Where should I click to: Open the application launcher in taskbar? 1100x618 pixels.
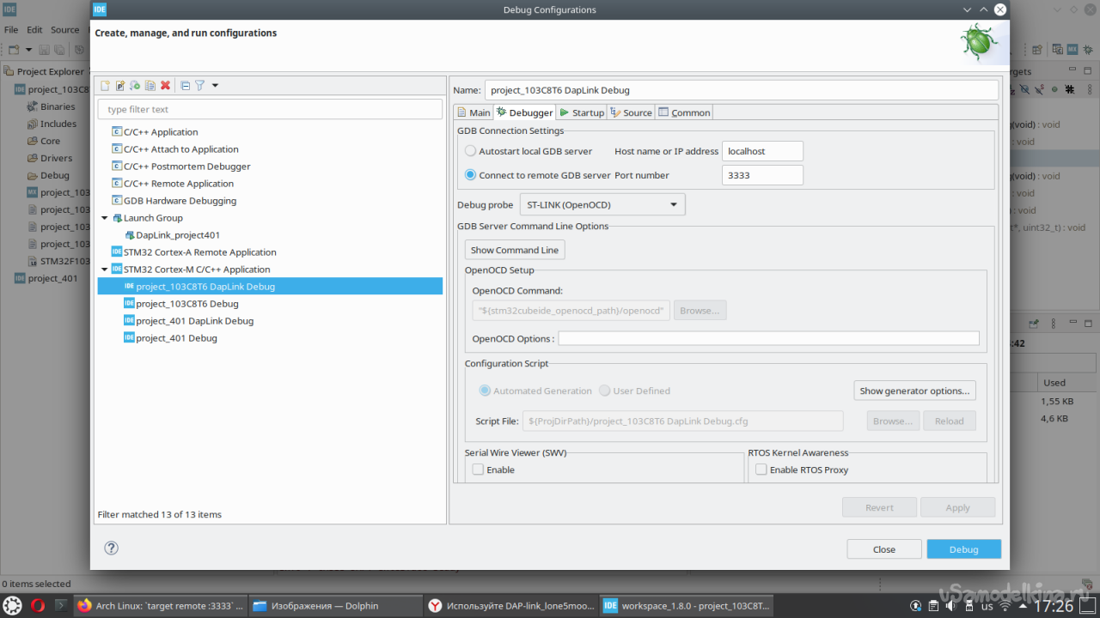tap(13, 605)
